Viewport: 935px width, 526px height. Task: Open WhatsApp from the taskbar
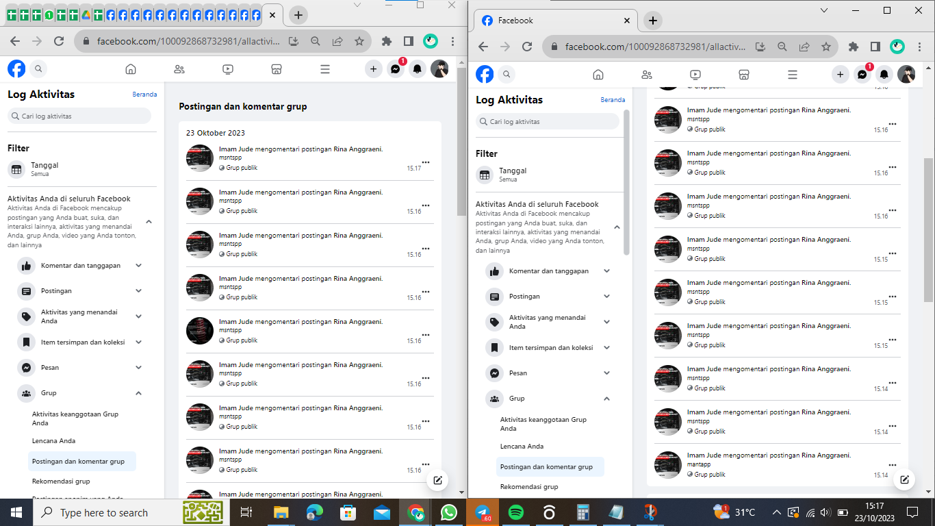(x=449, y=512)
